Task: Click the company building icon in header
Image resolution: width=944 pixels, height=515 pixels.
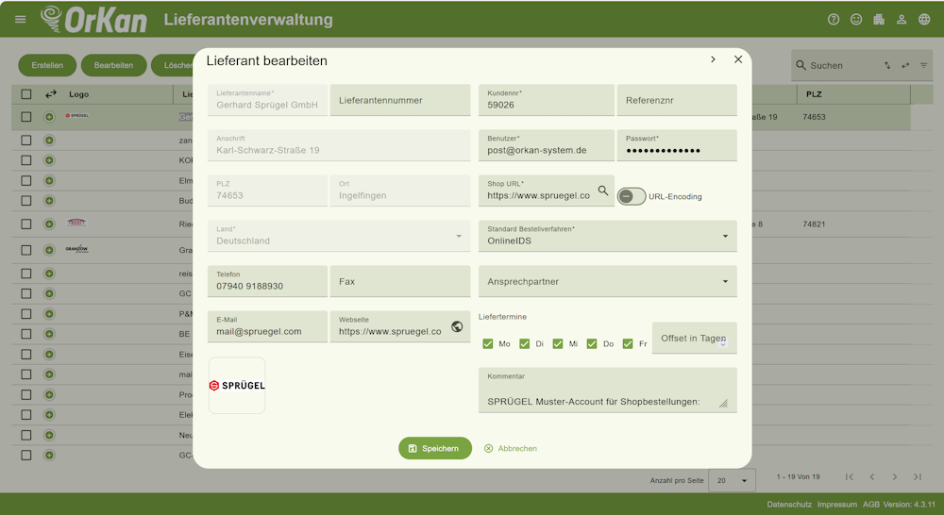Action: [879, 19]
